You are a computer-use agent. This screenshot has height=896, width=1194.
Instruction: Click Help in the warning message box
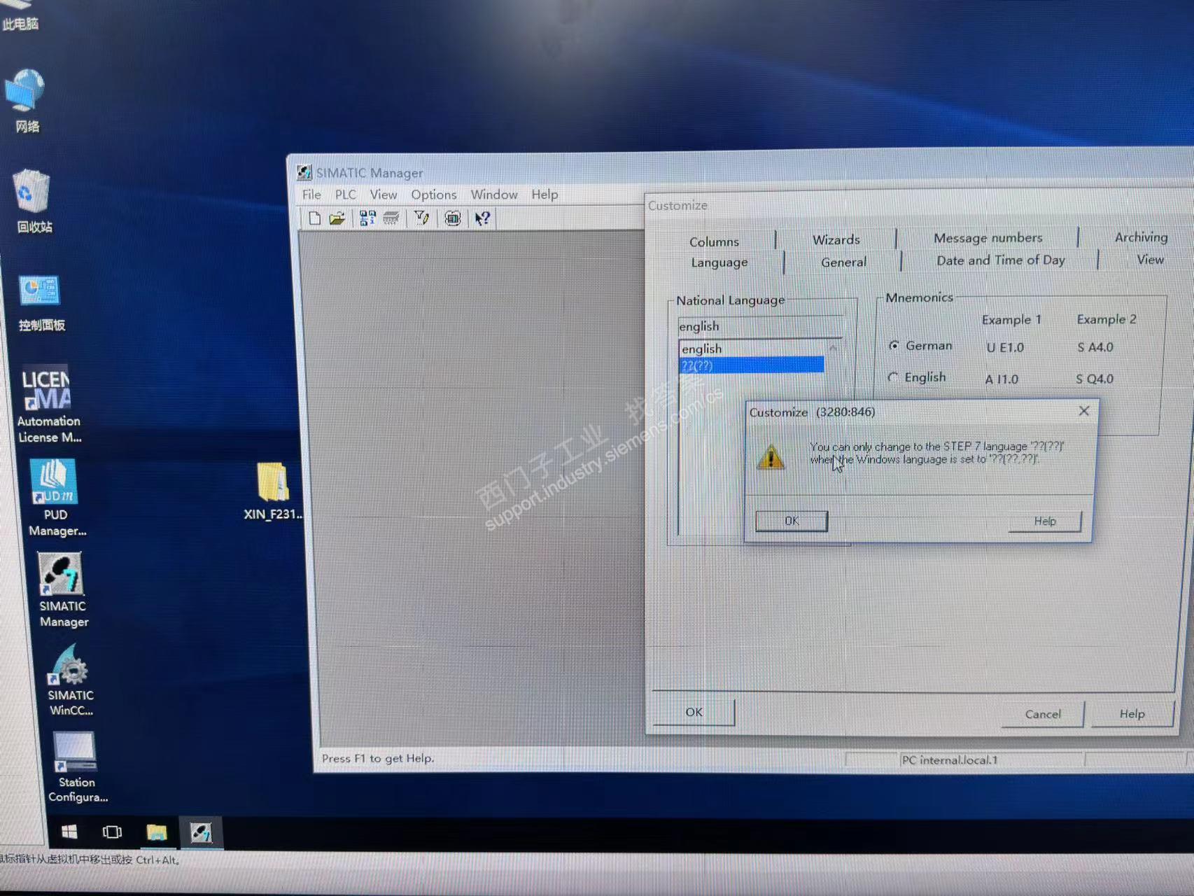[x=1045, y=521]
